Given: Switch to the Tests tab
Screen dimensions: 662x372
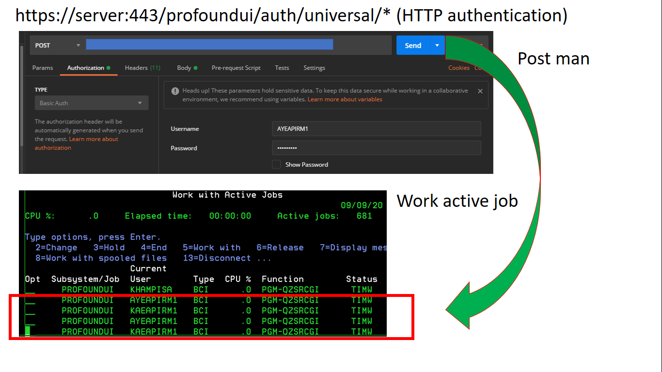Looking at the screenshot, I should (x=282, y=68).
